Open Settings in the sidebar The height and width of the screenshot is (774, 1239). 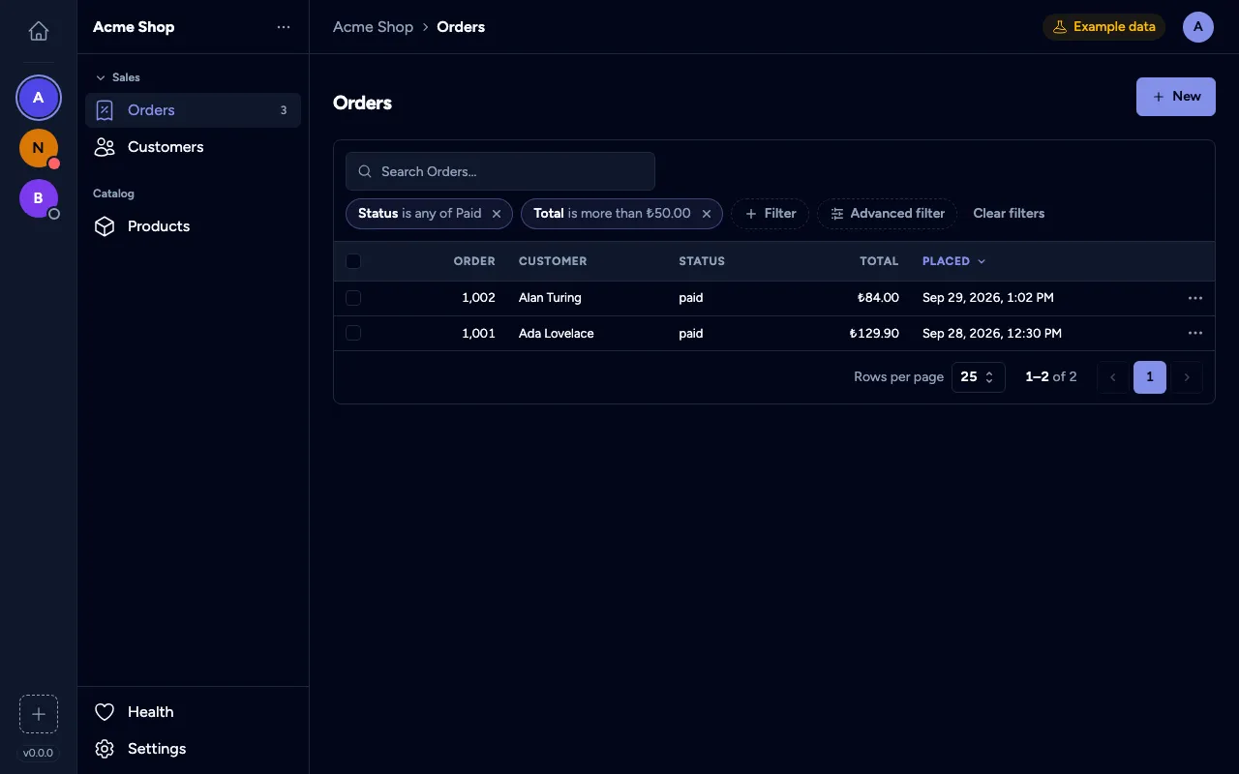(193, 749)
